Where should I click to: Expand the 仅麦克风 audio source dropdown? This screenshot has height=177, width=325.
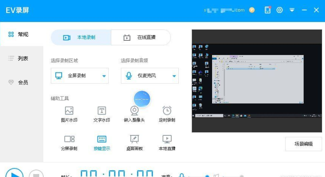(150, 76)
